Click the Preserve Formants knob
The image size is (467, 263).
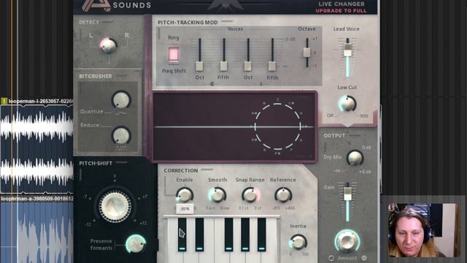(136, 243)
